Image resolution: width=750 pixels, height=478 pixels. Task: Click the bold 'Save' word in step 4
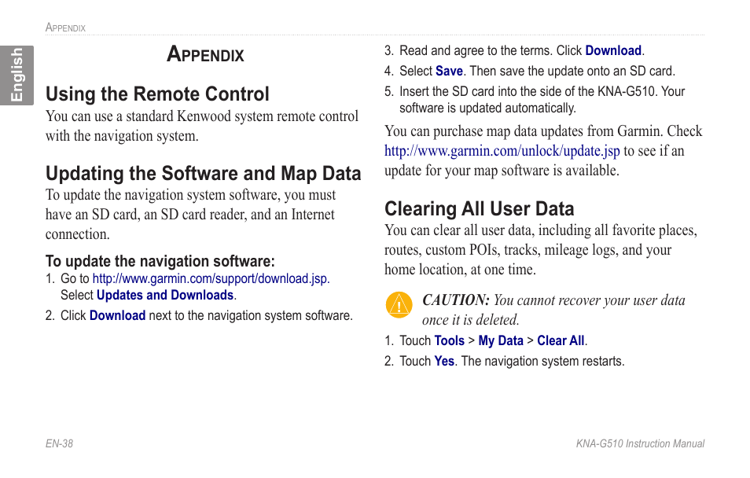(449, 72)
